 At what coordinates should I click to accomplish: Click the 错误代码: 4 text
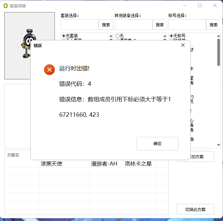coord(75,84)
